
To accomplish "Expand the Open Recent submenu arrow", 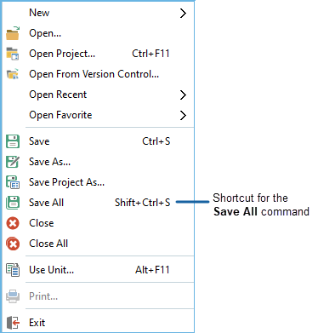I will coord(183,95).
